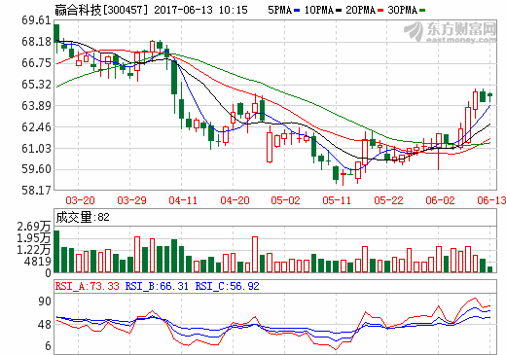Click the 6 RSI axis label

coord(48,346)
